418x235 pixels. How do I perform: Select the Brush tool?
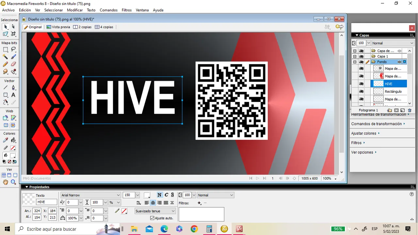click(13, 57)
